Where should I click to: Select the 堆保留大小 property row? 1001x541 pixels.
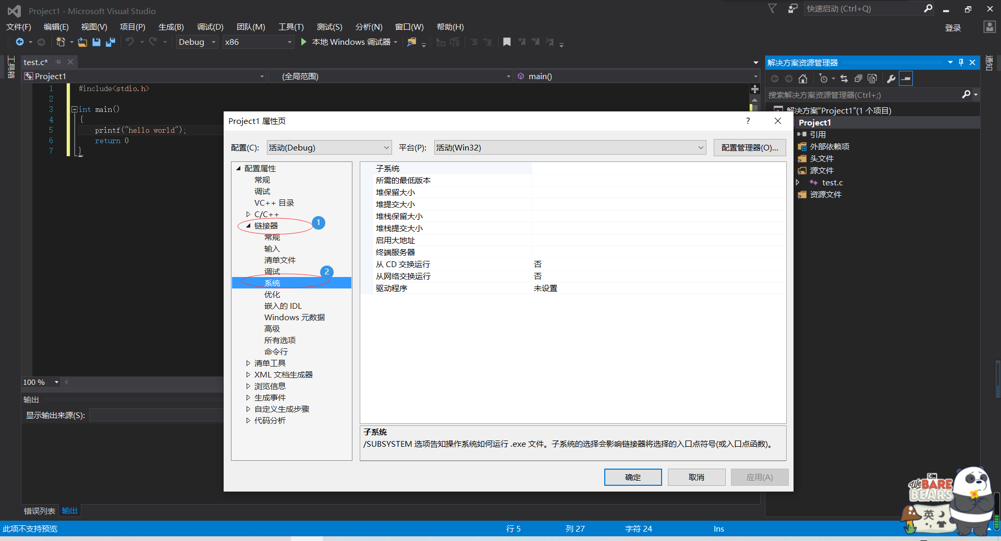coord(573,192)
